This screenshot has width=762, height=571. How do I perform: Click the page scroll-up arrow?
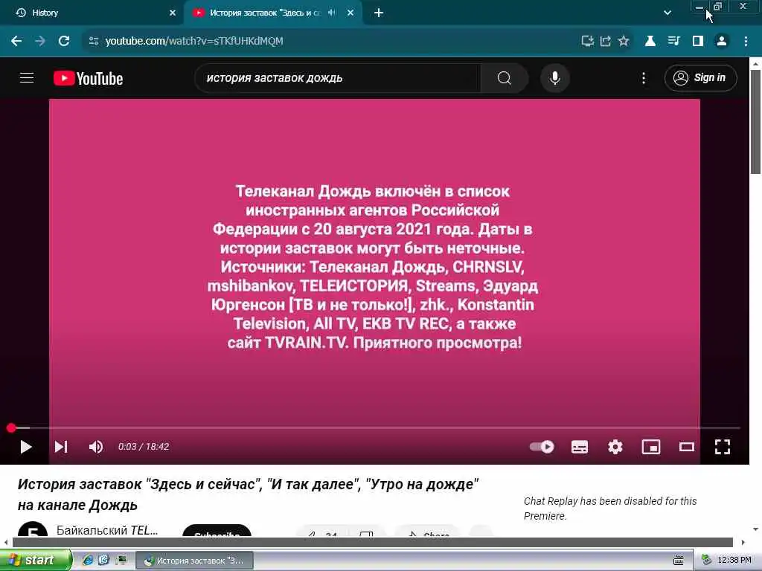pyautogui.click(x=755, y=63)
